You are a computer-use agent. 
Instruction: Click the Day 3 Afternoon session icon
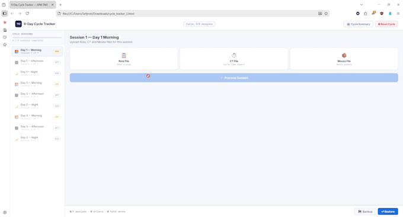(17, 128)
